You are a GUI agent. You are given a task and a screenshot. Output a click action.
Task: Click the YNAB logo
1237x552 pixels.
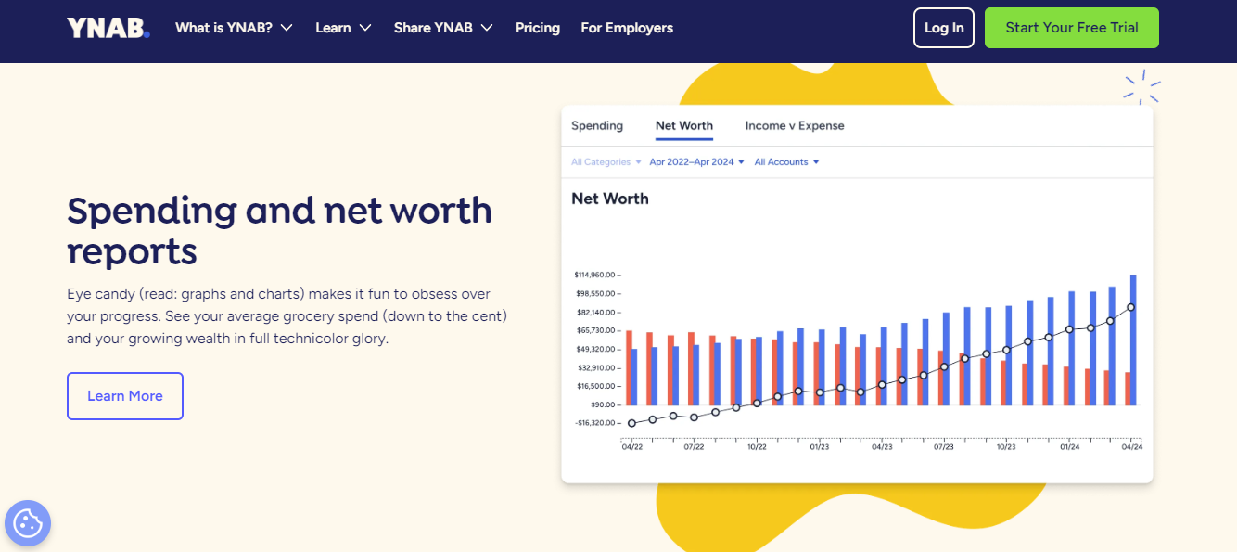pyautogui.click(x=108, y=28)
